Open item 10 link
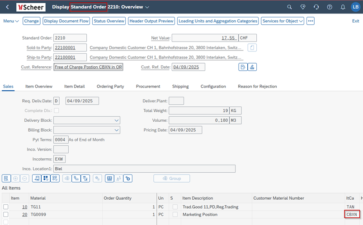Screen dimensions: 363x225 pyautogui.click(x=25, y=207)
